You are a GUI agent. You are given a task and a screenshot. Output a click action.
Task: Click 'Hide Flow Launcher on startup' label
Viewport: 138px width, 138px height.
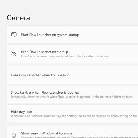[44, 52]
